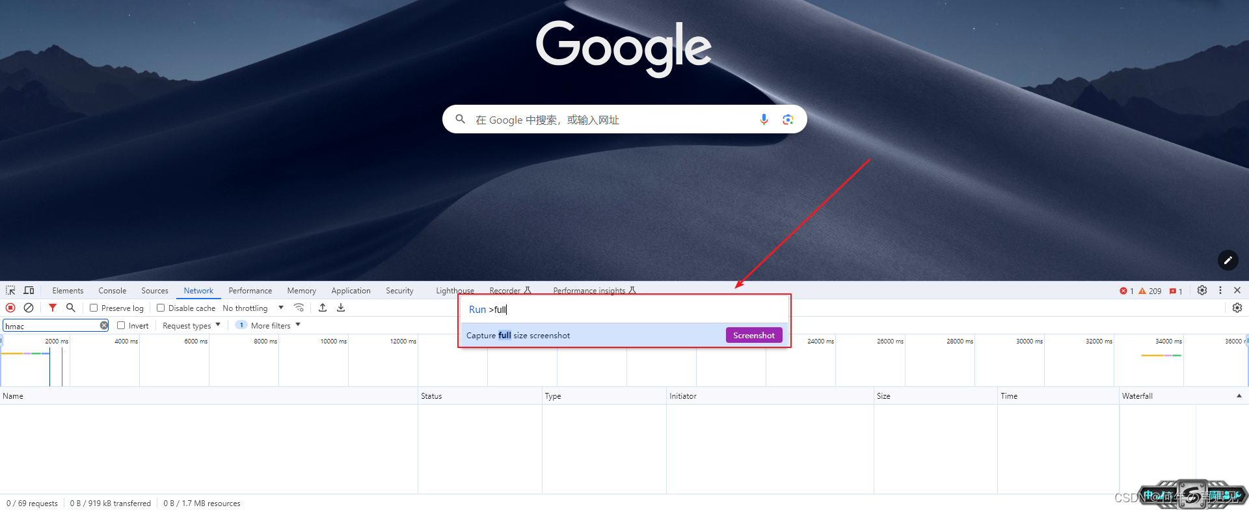Open network panel settings gear
Viewport: 1249px width, 510px height.
pyautogui.click(x=1237, y=308)
